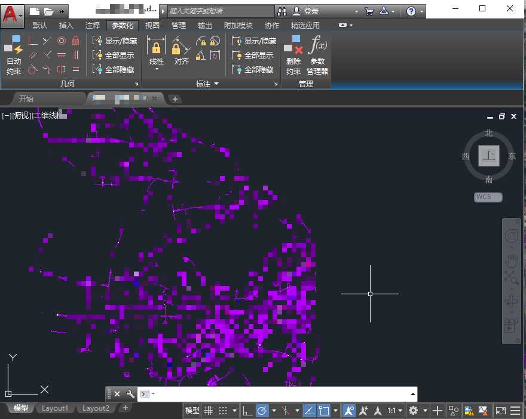Select the Horizontal constraint icon
Screen dimensions: 526x419
pyautogui.click(x=62, y=55)
